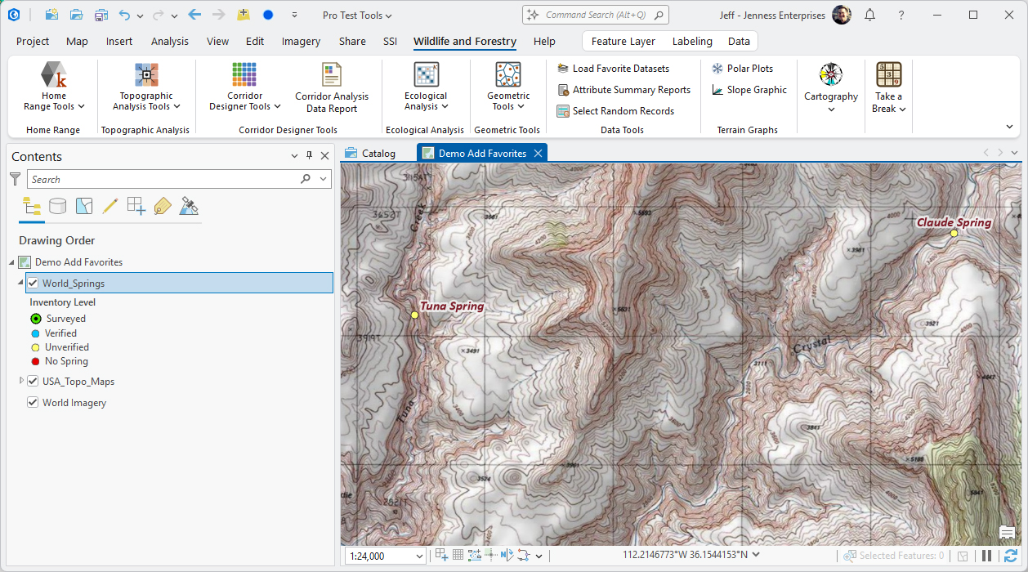Open Home Range Tools menu
This screenshot has height=572, width=1028.
click(54, 87)
